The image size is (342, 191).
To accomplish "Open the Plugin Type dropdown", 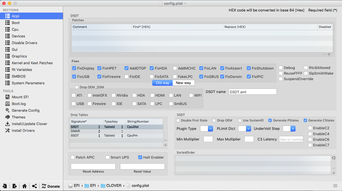I will tap(207, 129).
